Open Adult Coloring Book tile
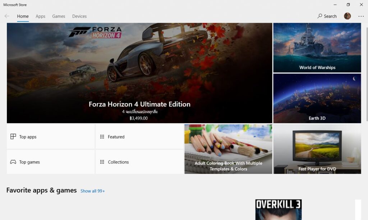368x220 pixels. (228, 149)
